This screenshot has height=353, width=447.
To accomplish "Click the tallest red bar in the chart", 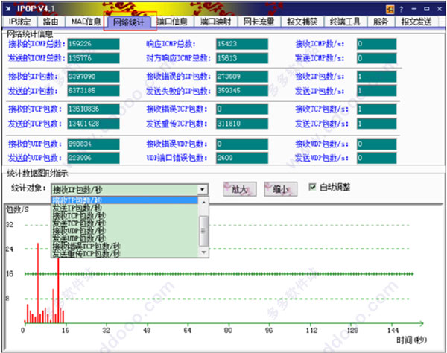I will pyautogui.click(x=38, y=283).
